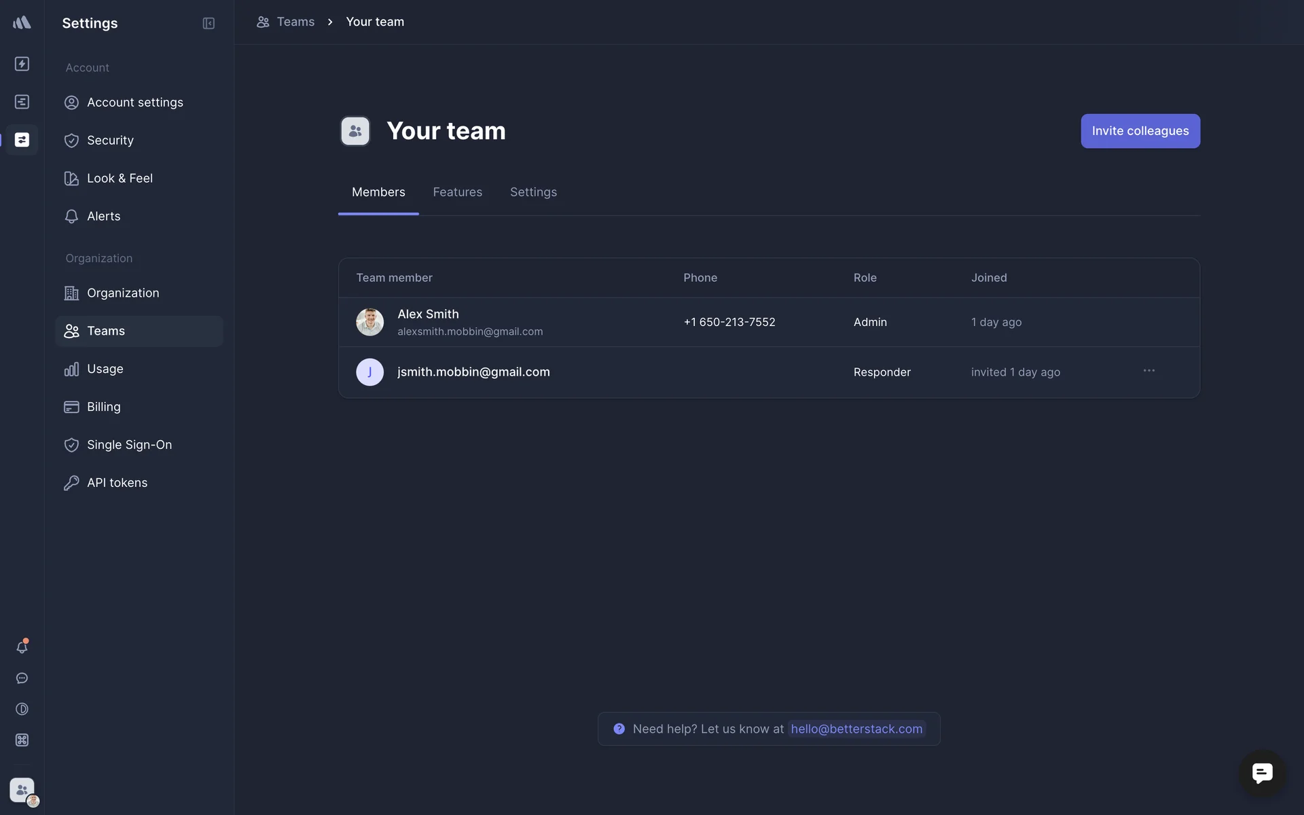Open the second left rail dashboard icon

(22, 102)
